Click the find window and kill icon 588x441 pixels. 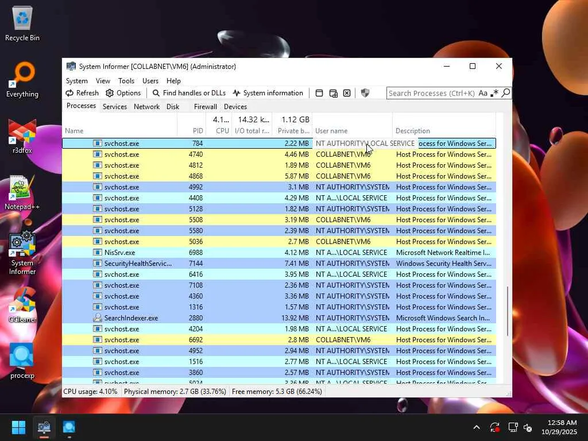pos(347,93)
